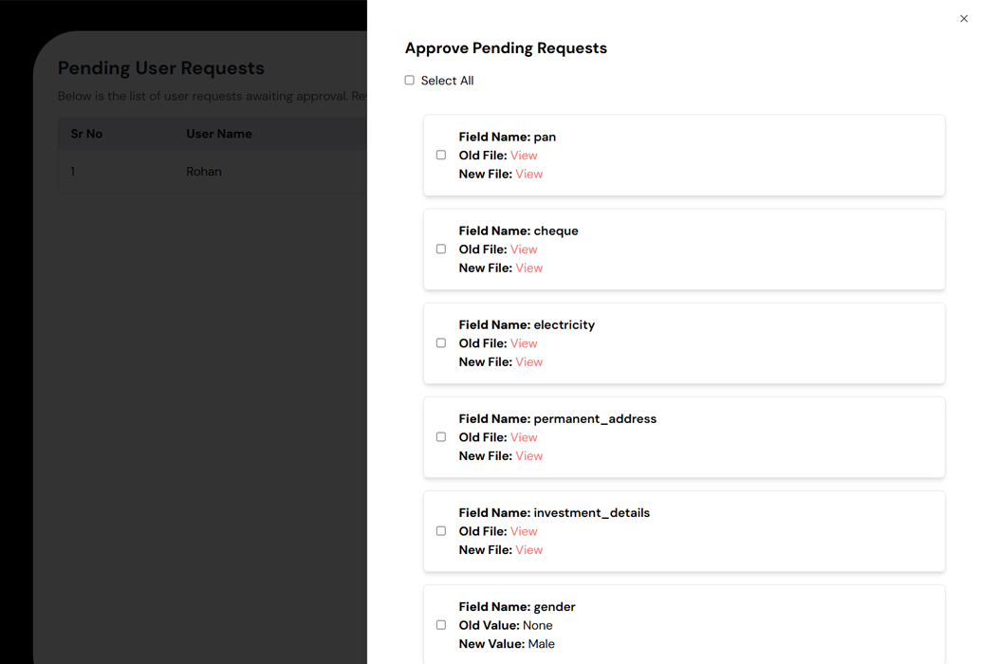Click 'Field Name: electricity' text

(x=527, y=325)
